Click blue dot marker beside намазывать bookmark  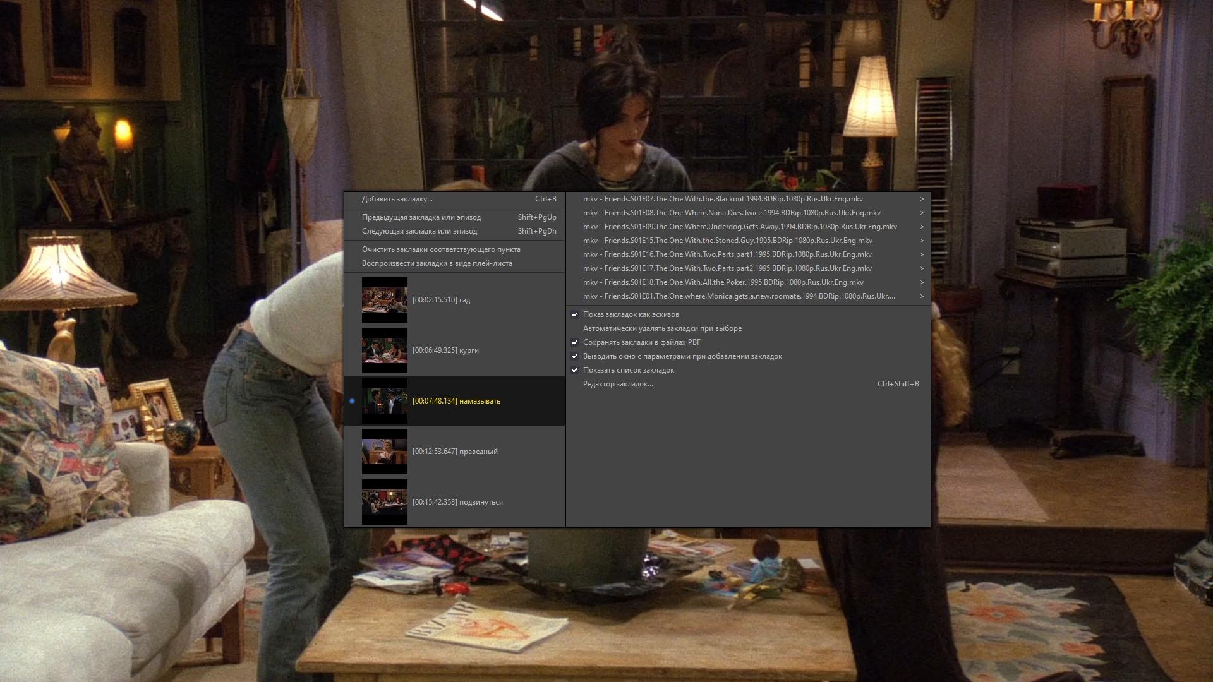352,401
